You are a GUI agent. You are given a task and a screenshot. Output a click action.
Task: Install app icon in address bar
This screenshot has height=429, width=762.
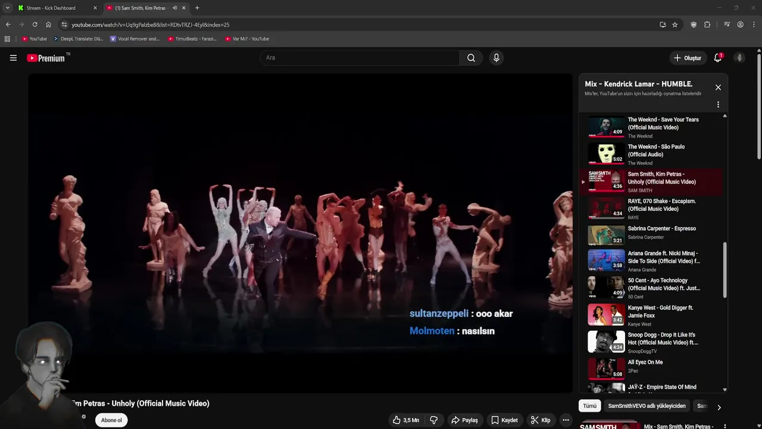coord(663,24)
